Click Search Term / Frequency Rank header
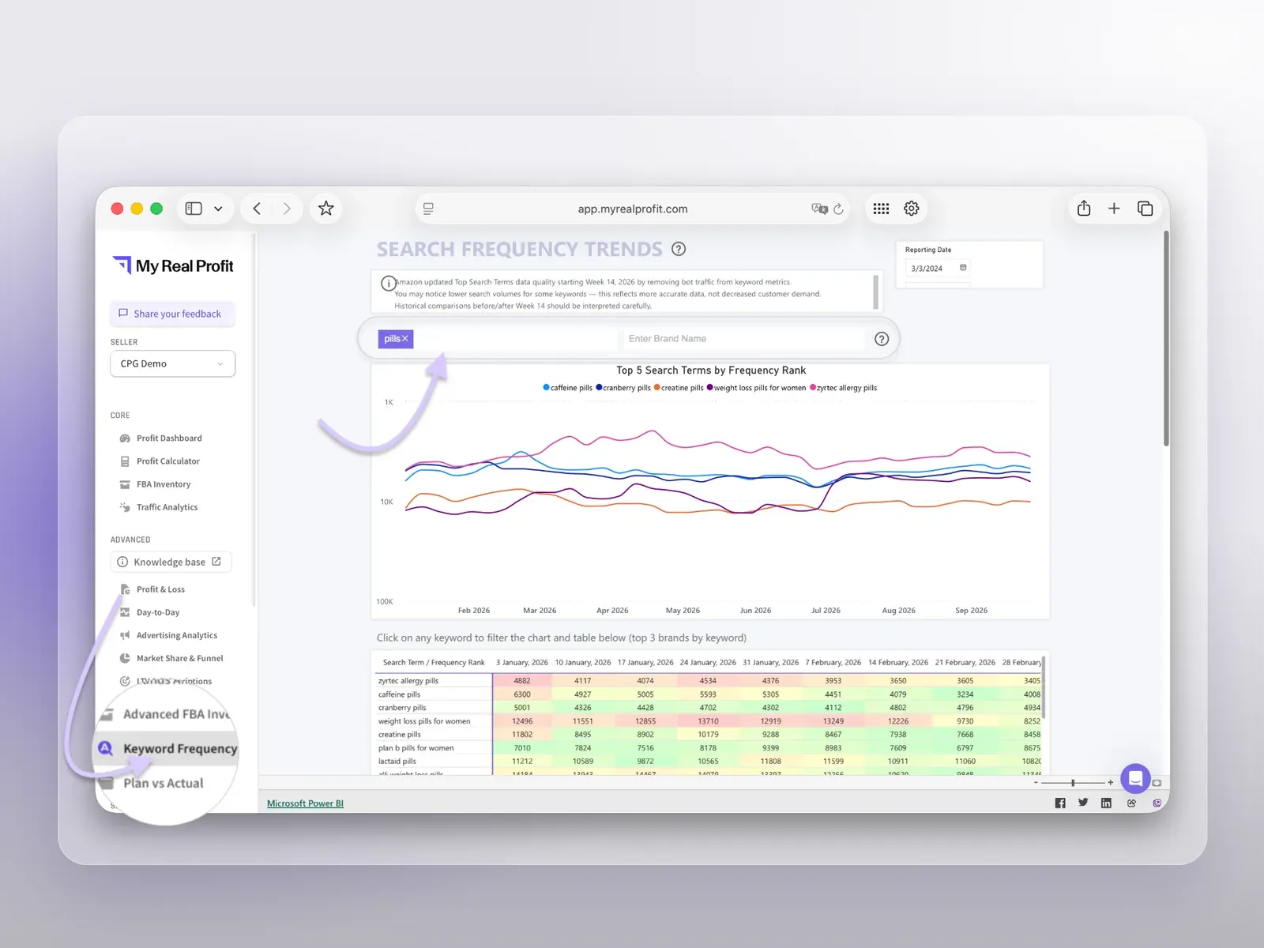The height and width of the screenshot is (948, 1264). pos(434,663)
